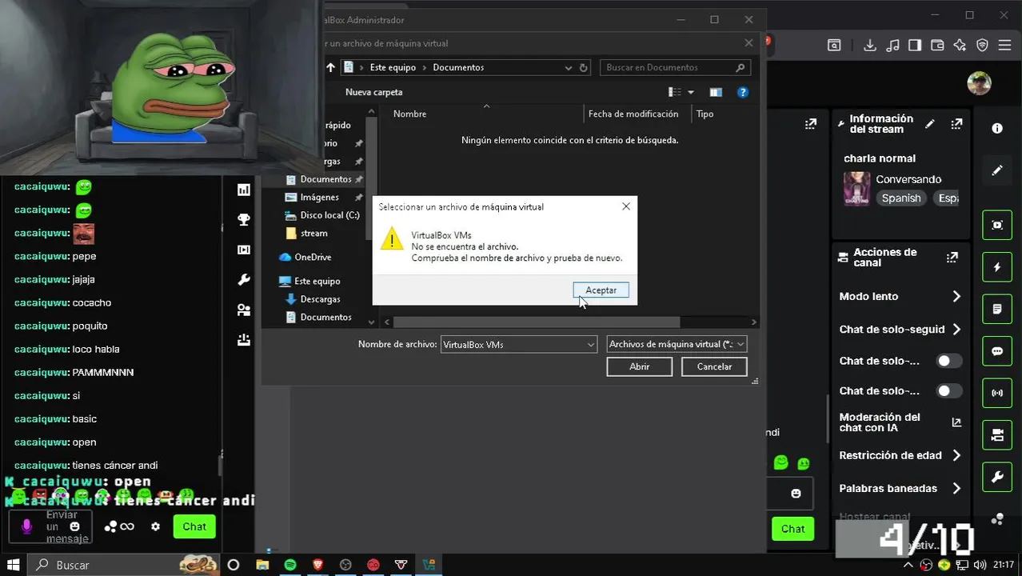This screenshot has height=576, width=1022.
Task: Open Brave browser from the taskbar
Action: (x=318, y=565)
